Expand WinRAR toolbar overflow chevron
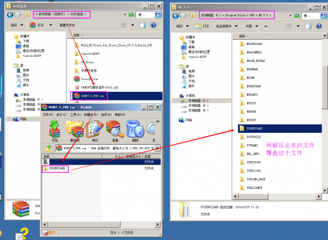This screenshot has width=328, height=240. [x=158, y=121]
